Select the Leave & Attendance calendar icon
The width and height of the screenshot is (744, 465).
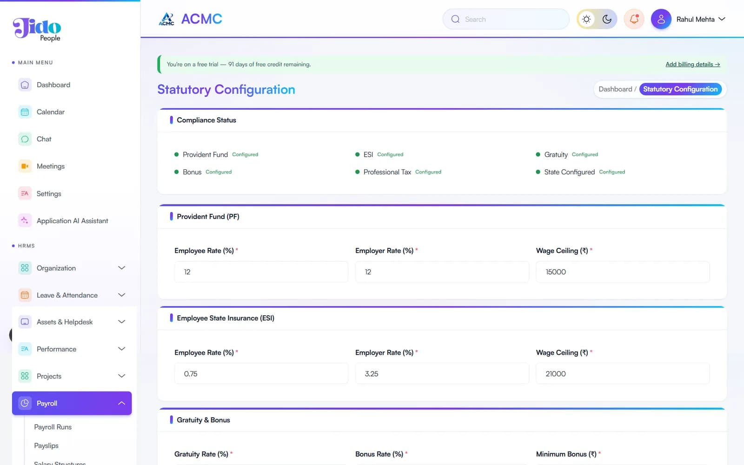point(25,295)
